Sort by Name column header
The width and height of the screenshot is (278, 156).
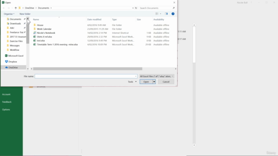[36, 19]
